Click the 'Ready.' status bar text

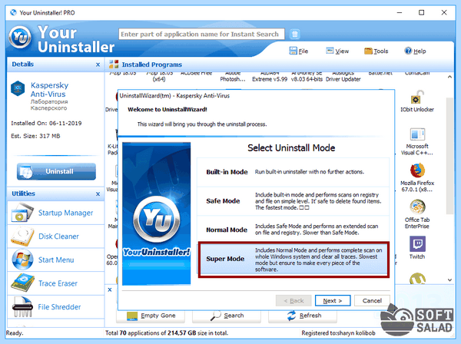(15, 332)
